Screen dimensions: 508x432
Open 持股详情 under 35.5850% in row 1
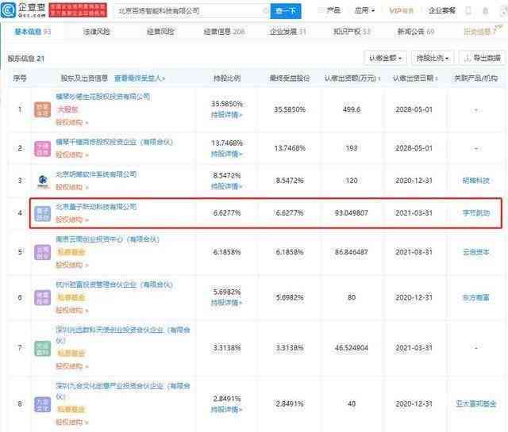click(x=226, y=115)
